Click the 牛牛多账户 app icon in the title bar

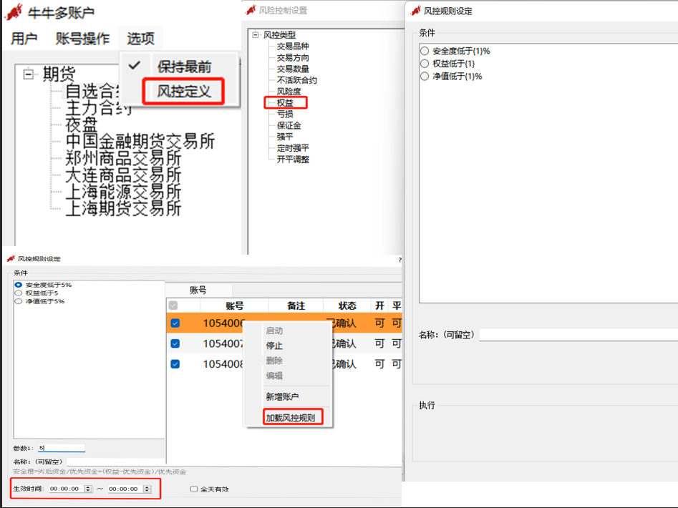pos(14,12)
